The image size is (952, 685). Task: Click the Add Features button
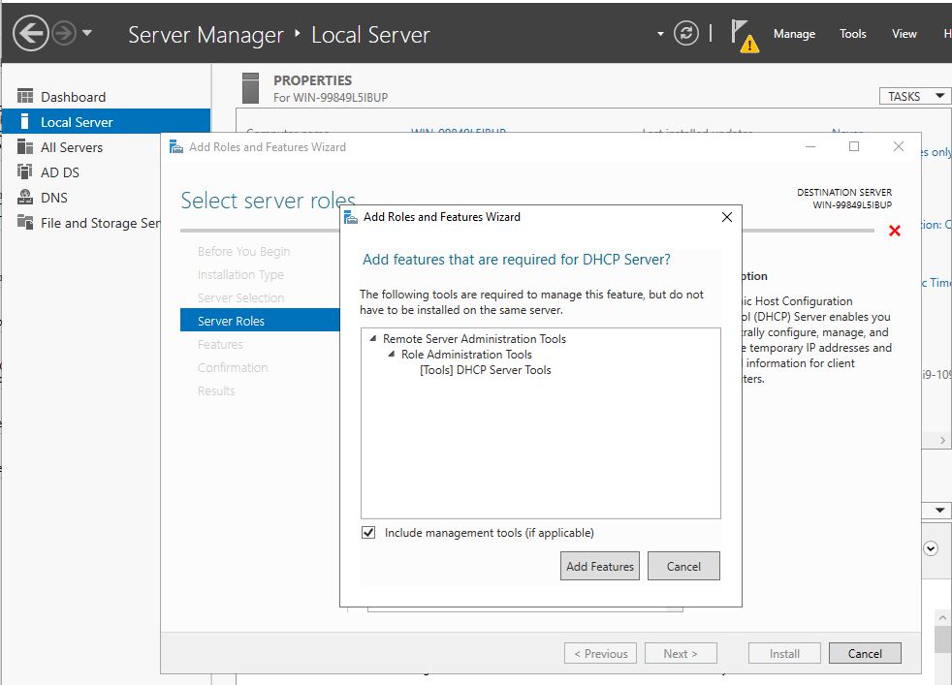point(600,566)
